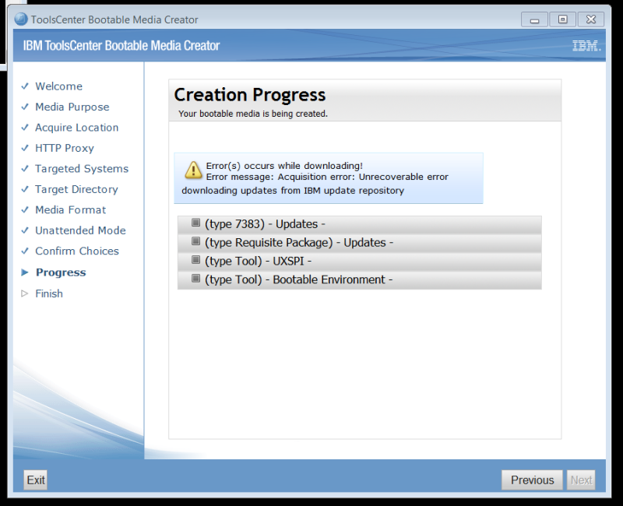Expand the Requisite Package Updates row

(359, 242)
